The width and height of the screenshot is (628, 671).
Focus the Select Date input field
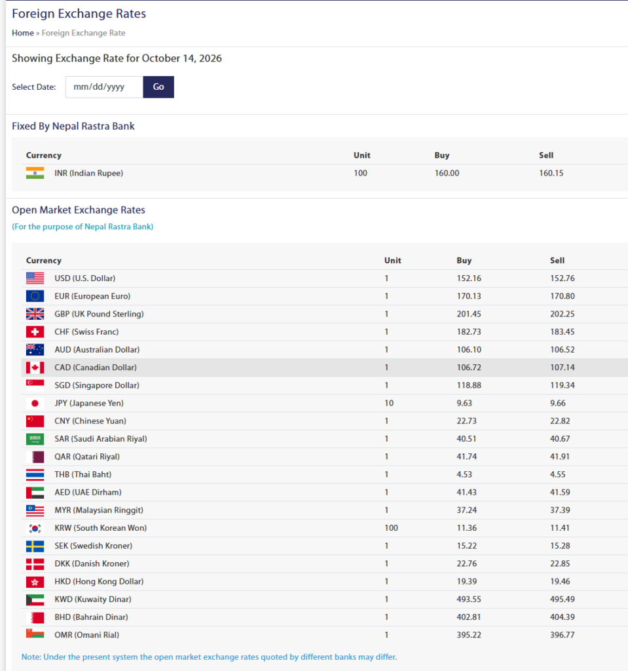[x=104, y=87]
